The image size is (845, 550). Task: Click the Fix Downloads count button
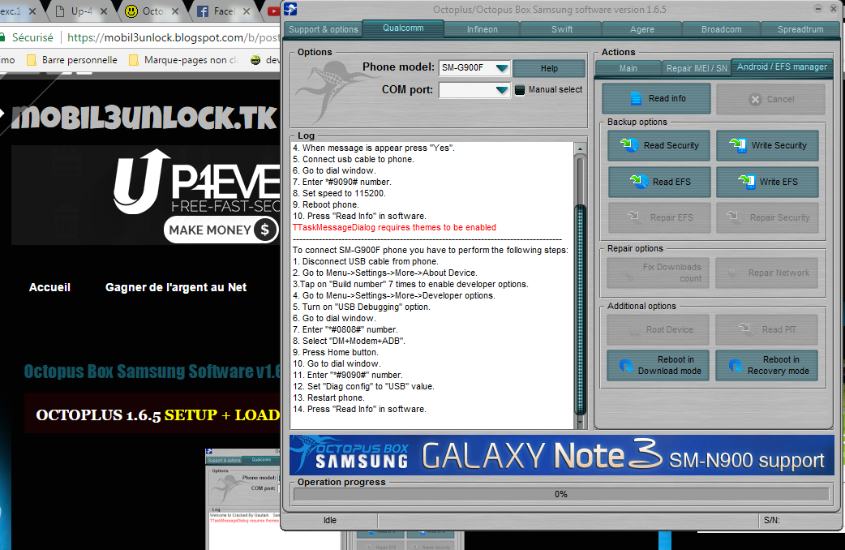(x=658, y=273)
